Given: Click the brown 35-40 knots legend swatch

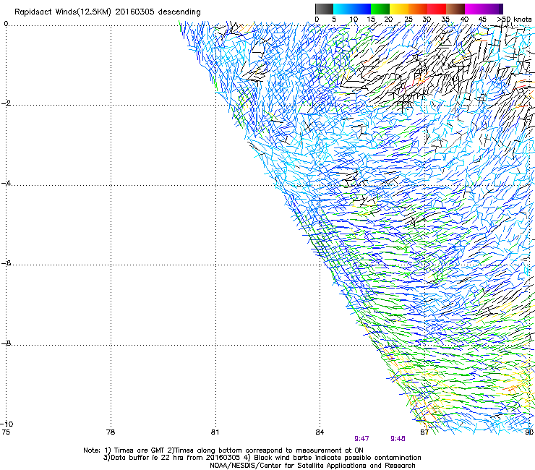Looking at the screenshot, I should pos(455,9).
